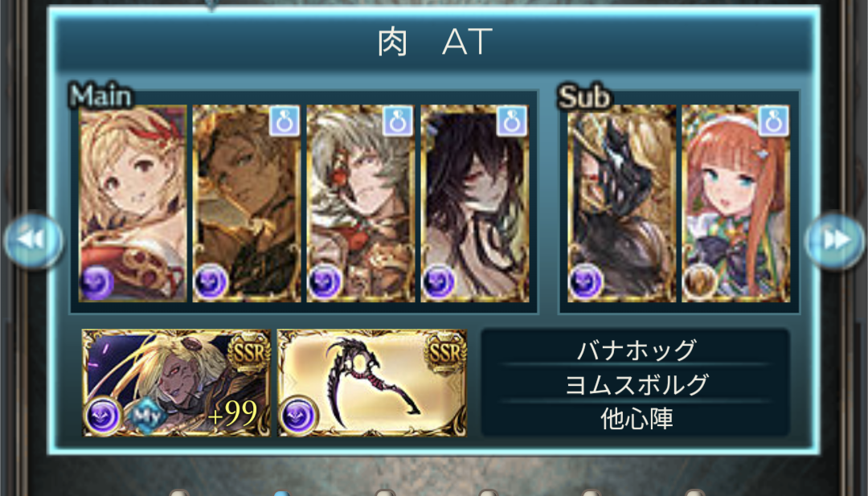
Task: Select the バナホッグ skill entry
Action: coord(636,350)
